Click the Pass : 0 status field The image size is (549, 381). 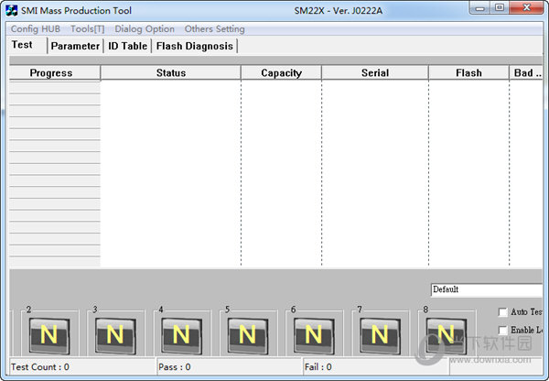pyautogui.click(x=230, y=367)
